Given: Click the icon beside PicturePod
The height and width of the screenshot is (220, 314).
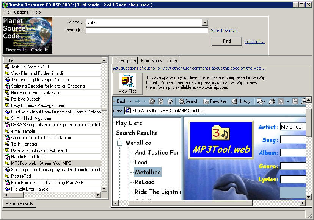Looking at the screenshot, I should coord(7,176).
